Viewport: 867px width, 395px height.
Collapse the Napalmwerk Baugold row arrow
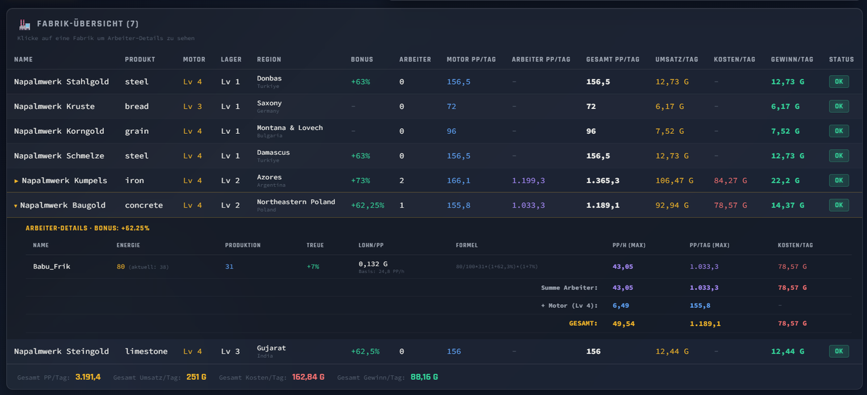pyautogui.click(x=16, y=206)
